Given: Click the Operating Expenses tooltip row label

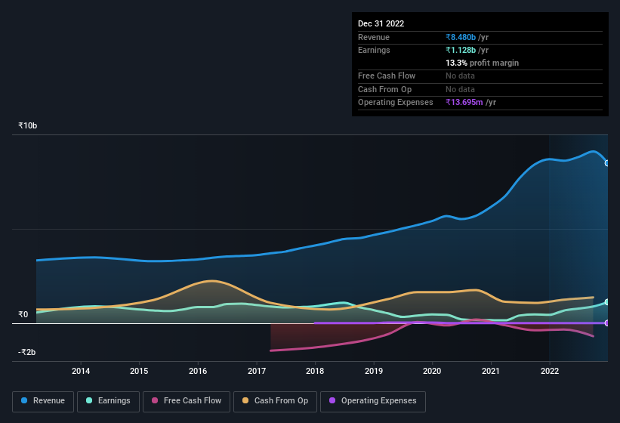Looking at the screenshot, I should pyautogui.click(x=396, y=102).
